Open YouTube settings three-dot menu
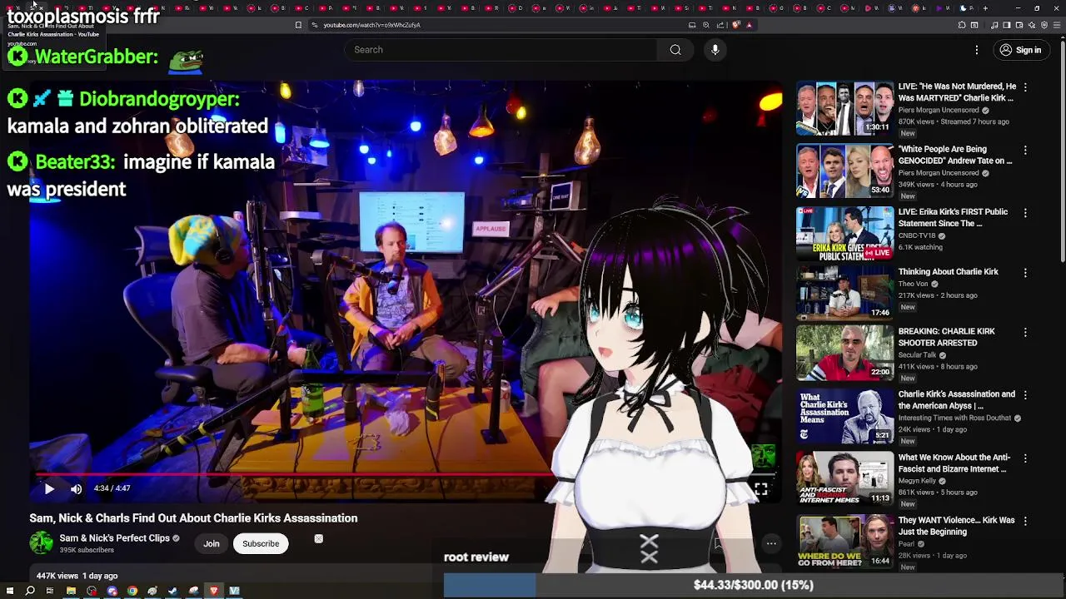The width and height of the screenshot is (1066, 599). tap(977, 50)
